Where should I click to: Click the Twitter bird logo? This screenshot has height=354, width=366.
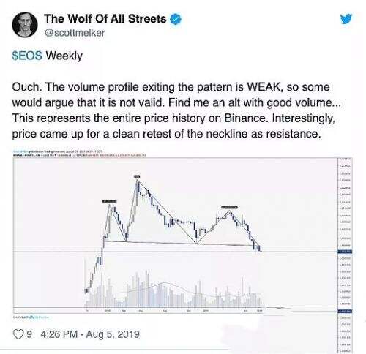click(346, 19)
